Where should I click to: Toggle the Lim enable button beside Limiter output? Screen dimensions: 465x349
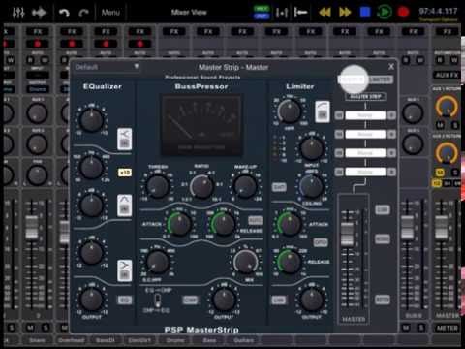pyautogui.click(x=279, y=301)
